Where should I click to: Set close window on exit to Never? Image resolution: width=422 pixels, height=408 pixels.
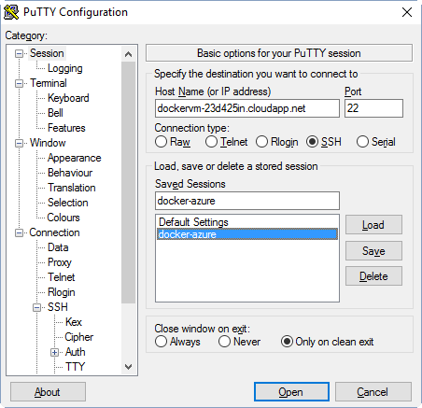pos(224,342)
